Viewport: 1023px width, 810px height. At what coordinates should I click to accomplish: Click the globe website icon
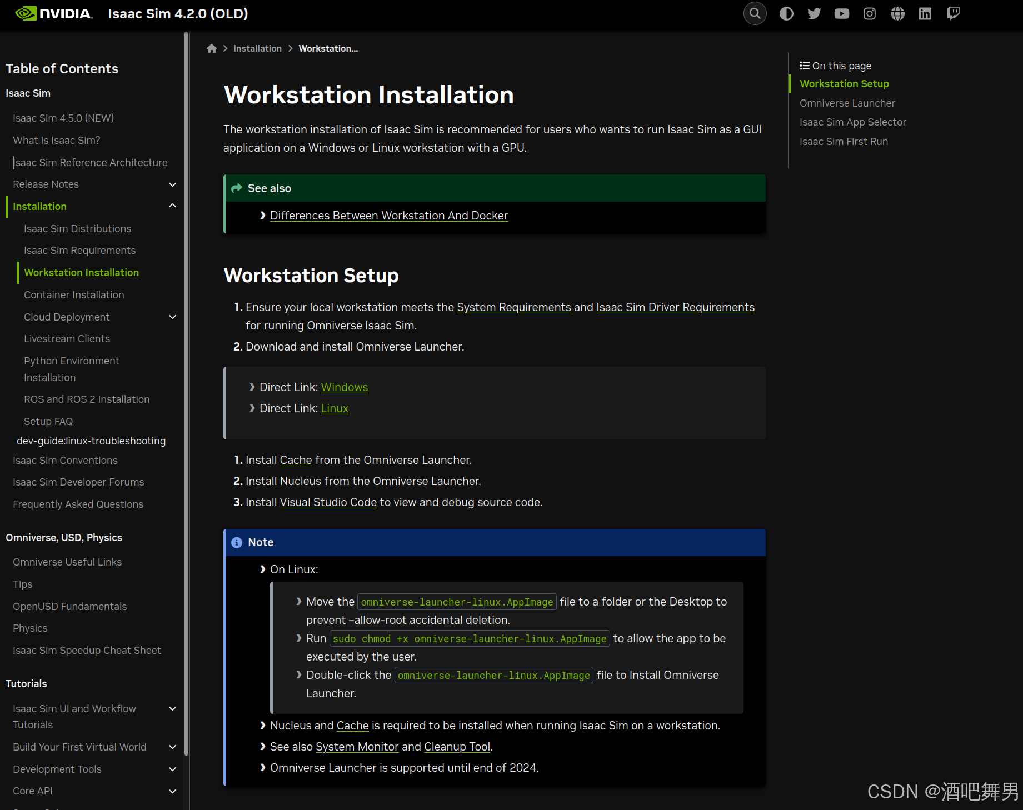(x=897, y=13)
